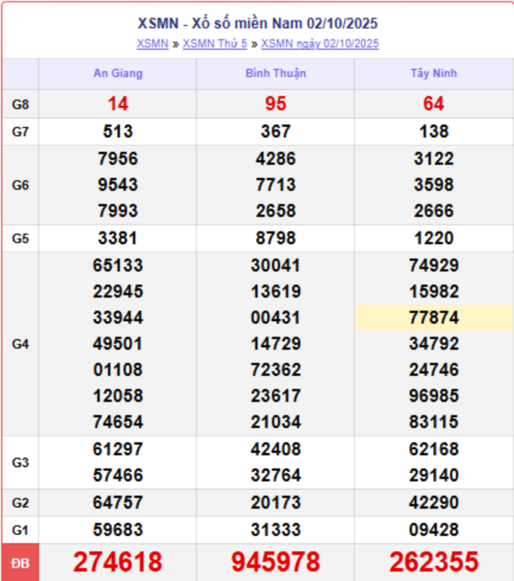Click the highlighted number 77874

pyautogui.click(x=434, y=317)
